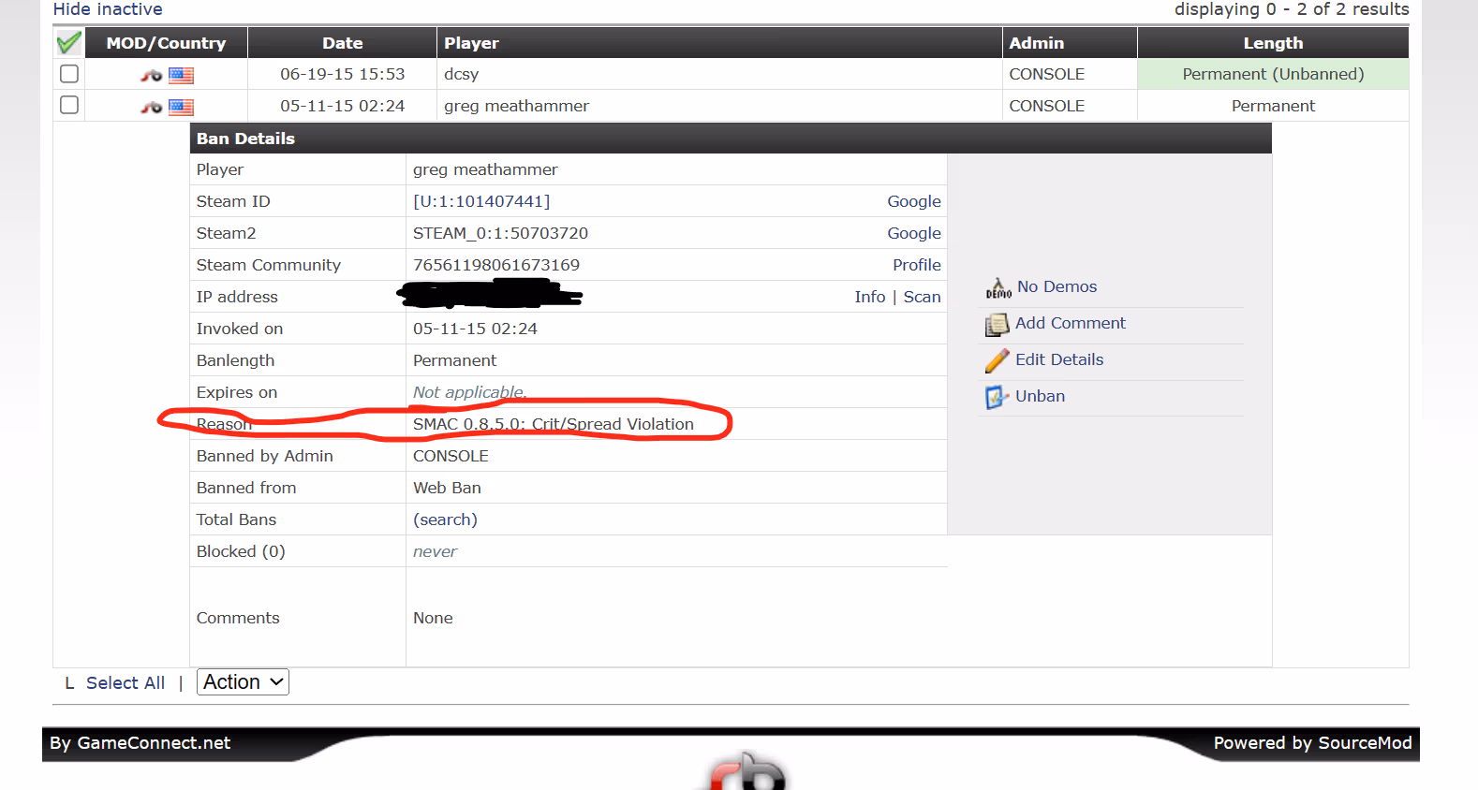Open the Action dropdown

[x=244, y=682]
